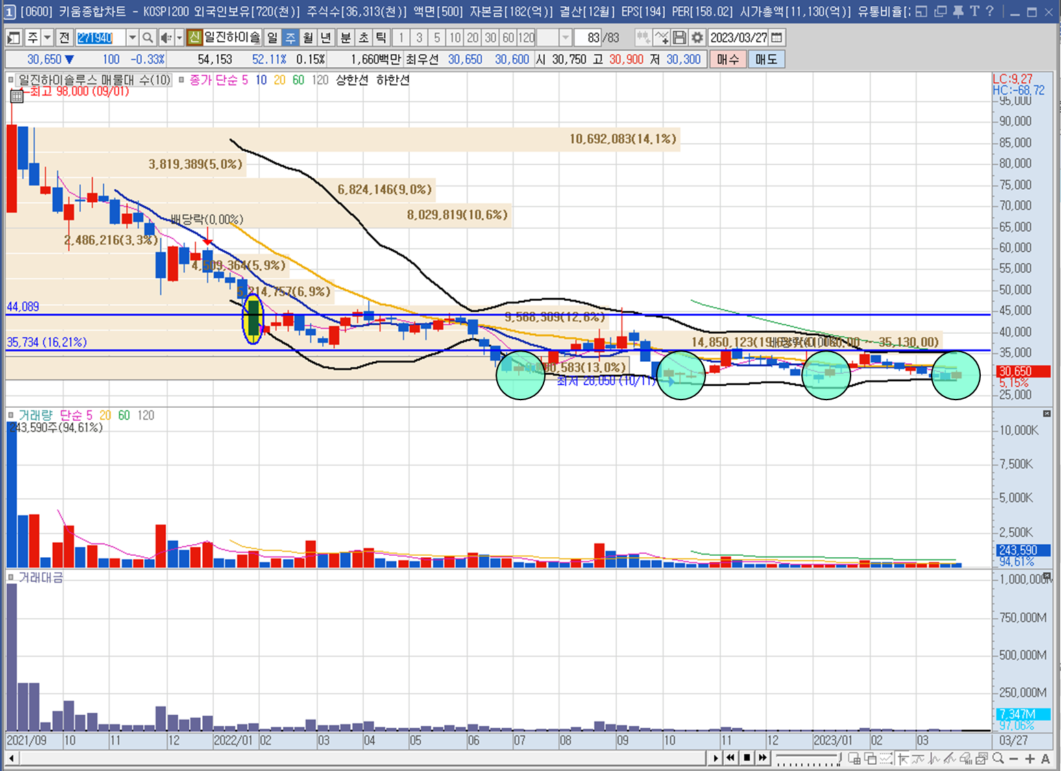Click the stock search magnifier icon
The height and width of the screenshot is (771, 1061).
coord(147,38)
